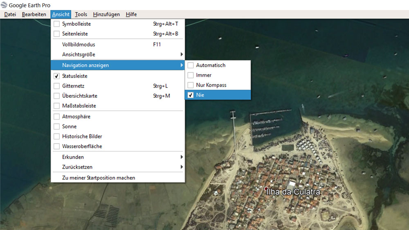Turn on the Übersichtskarte

pos(57,96)
